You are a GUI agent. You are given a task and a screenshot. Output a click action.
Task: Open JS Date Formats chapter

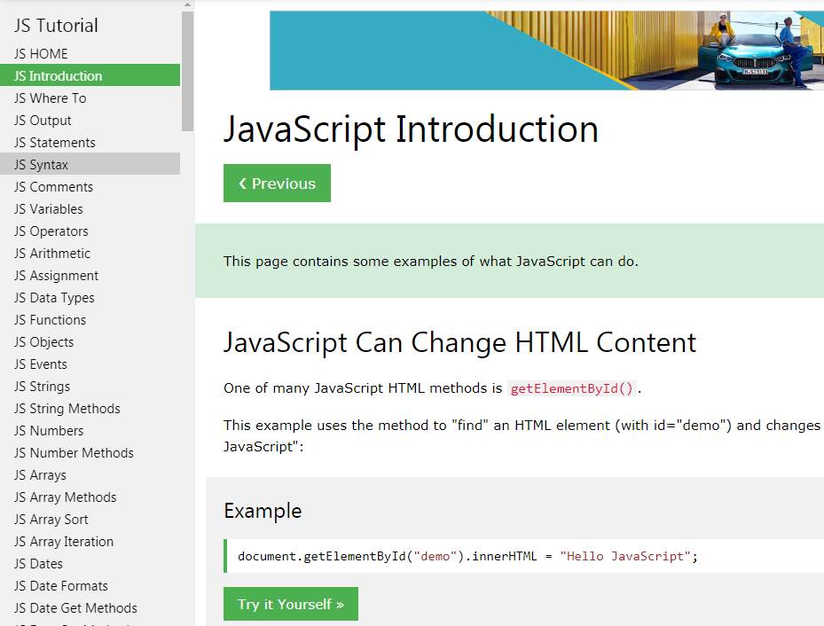[x=61, y=586]
